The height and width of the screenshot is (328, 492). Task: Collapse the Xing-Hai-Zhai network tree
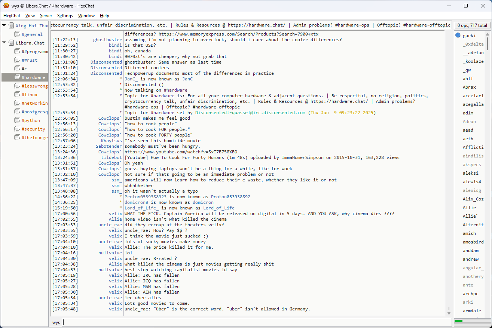pyautogui.click(x=4, y=25)
